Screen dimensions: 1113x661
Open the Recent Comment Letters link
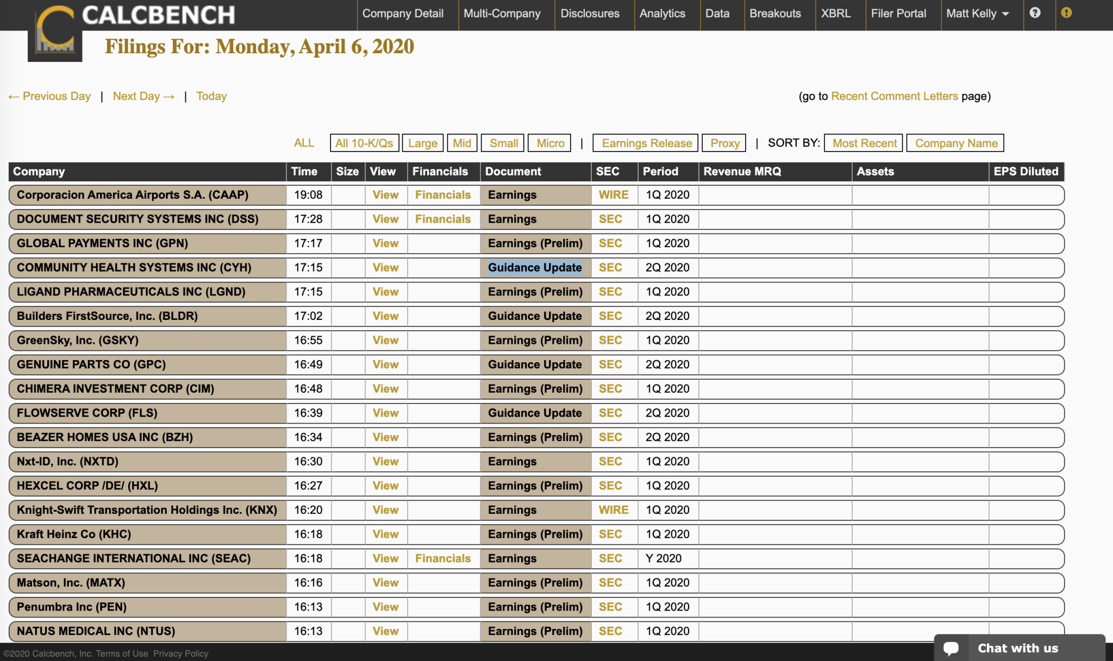[x=894, y=96]
